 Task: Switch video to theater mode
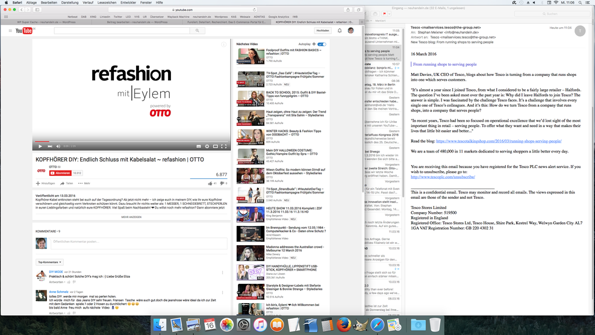pyautogui.click(x=216, y=146)
